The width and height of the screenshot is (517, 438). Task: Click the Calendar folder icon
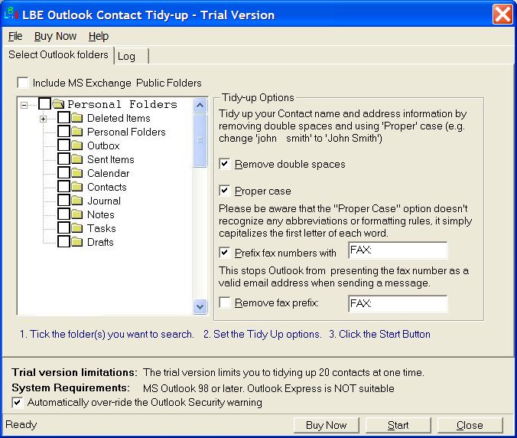click(x=76, y=173)
